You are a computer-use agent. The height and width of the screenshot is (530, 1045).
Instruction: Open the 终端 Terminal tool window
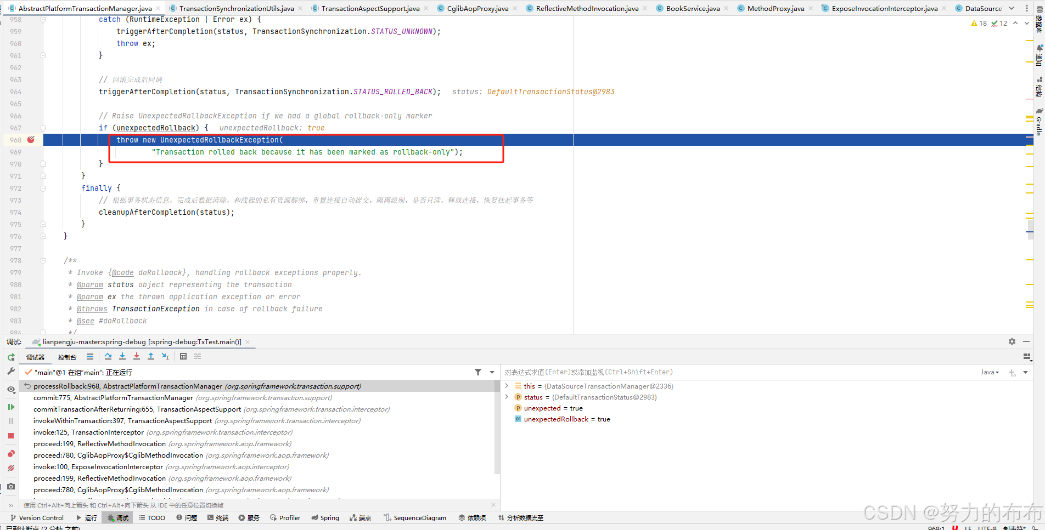coord(218,517)
